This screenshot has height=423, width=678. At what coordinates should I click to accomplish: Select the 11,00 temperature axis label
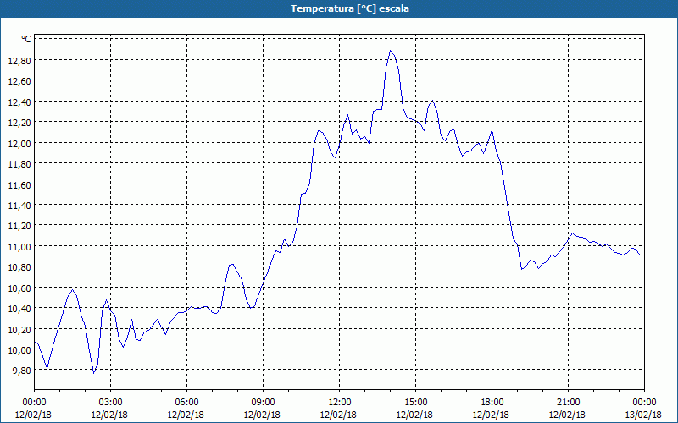coord(19,246)
